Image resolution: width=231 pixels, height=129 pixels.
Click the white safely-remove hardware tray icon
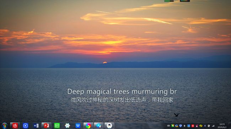click(209, 126)
